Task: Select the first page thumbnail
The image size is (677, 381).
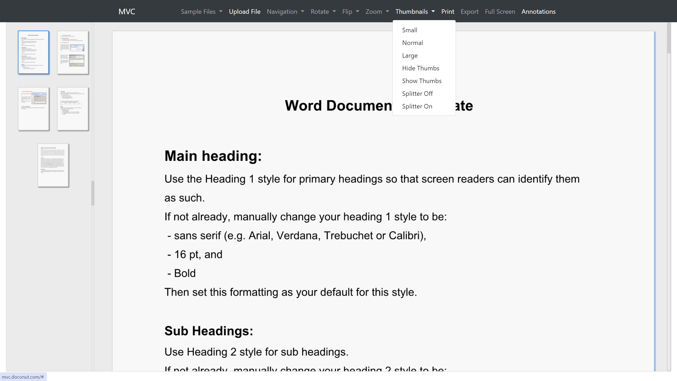Action: click(x=33, y=52)
